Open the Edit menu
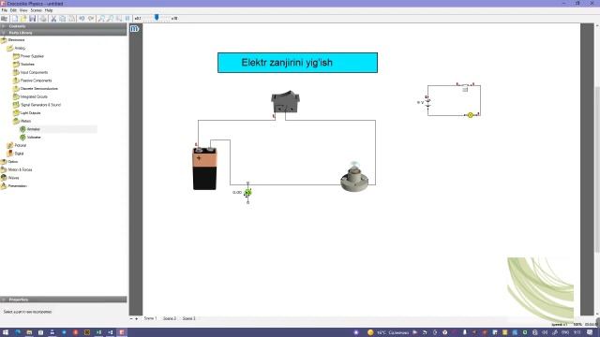 coord(13,10)
